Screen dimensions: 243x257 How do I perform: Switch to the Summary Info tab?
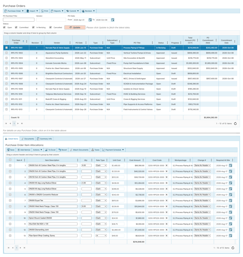pyautogui.click(x=44, y=139)
